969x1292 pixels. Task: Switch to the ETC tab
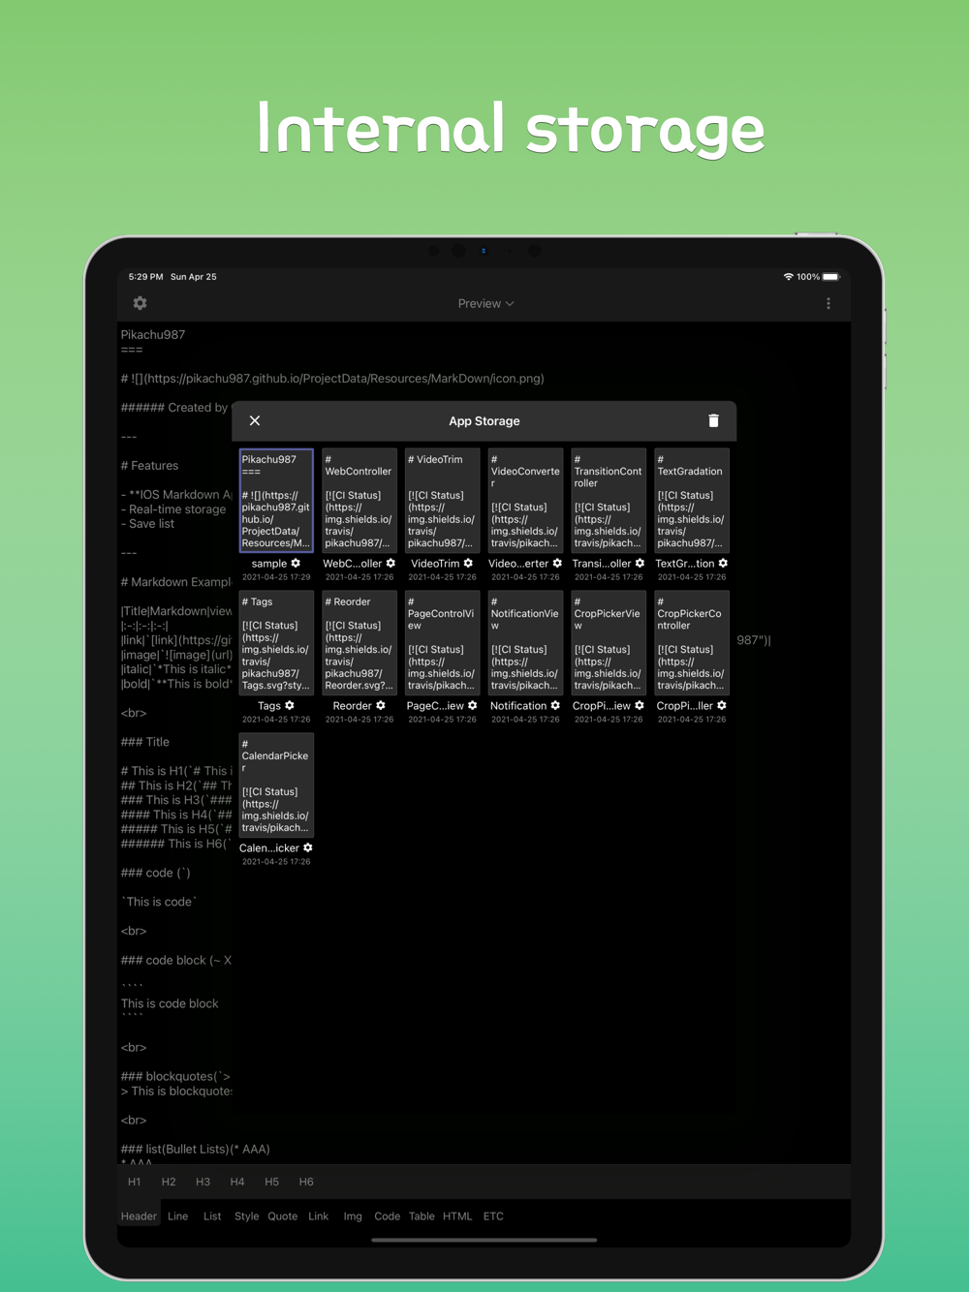pos(493,1216)
